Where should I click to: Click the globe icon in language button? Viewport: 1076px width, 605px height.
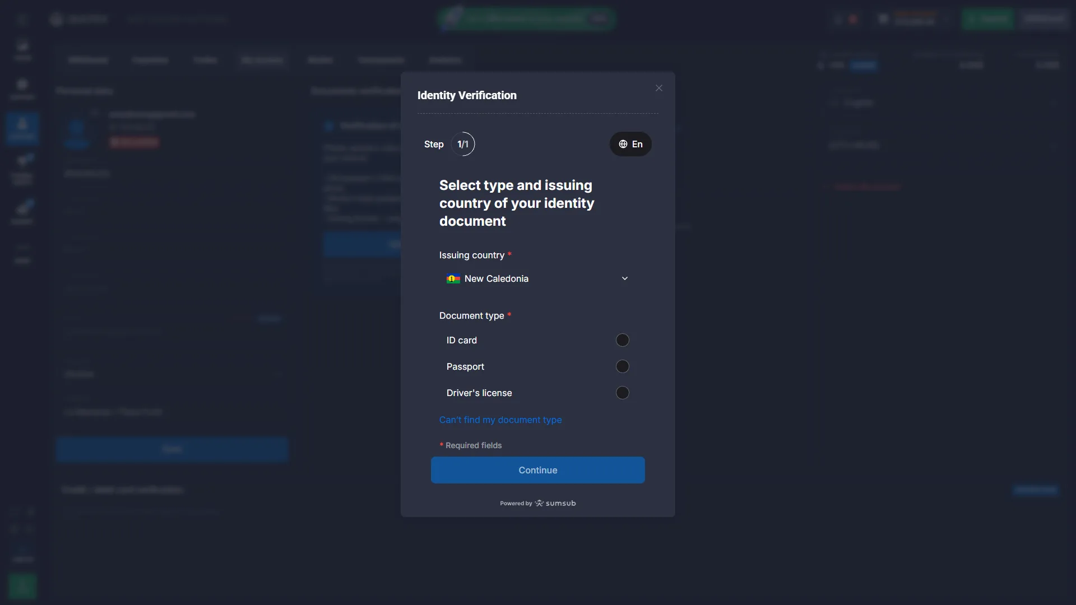[623, 144]
